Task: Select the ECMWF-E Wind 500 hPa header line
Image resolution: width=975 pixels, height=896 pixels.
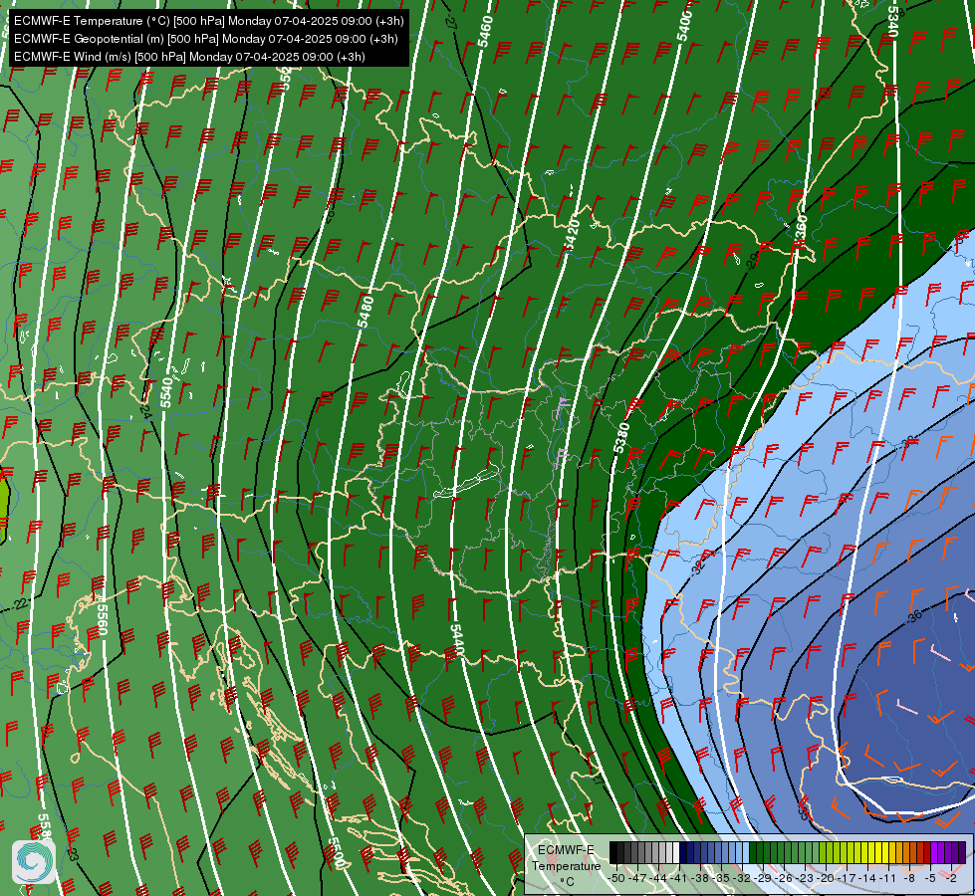Action: pyautogui.click(x=189, y=57)
